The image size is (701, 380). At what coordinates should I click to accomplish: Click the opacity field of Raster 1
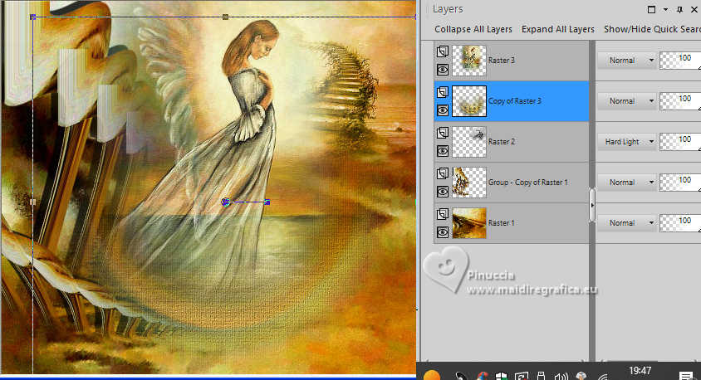tap(680, 223)
